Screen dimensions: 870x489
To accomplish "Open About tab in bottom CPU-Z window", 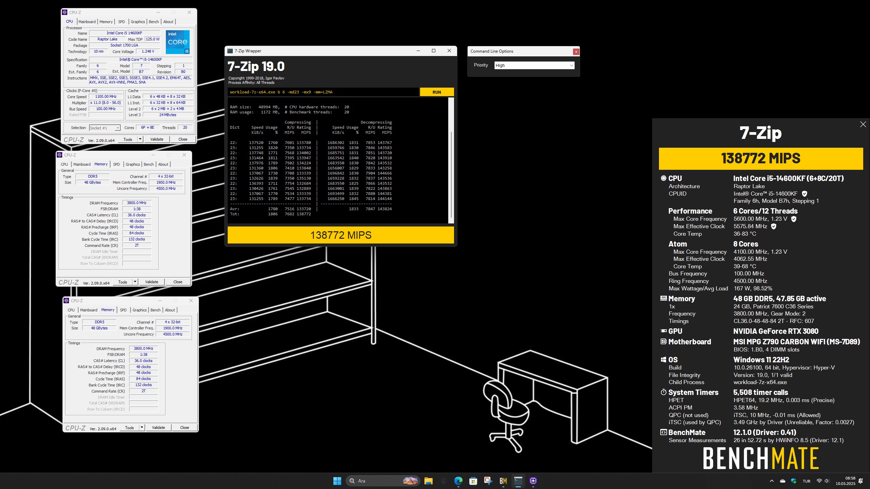I will 170,310.
